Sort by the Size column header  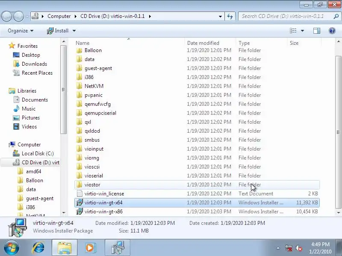pyautogui.click(x=304, y=43)
